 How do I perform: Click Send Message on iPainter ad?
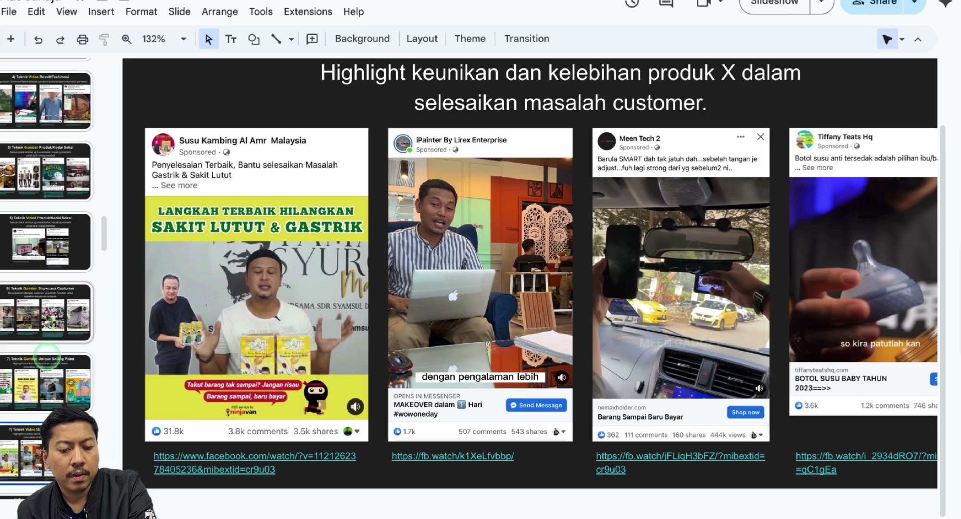[536, 405]
